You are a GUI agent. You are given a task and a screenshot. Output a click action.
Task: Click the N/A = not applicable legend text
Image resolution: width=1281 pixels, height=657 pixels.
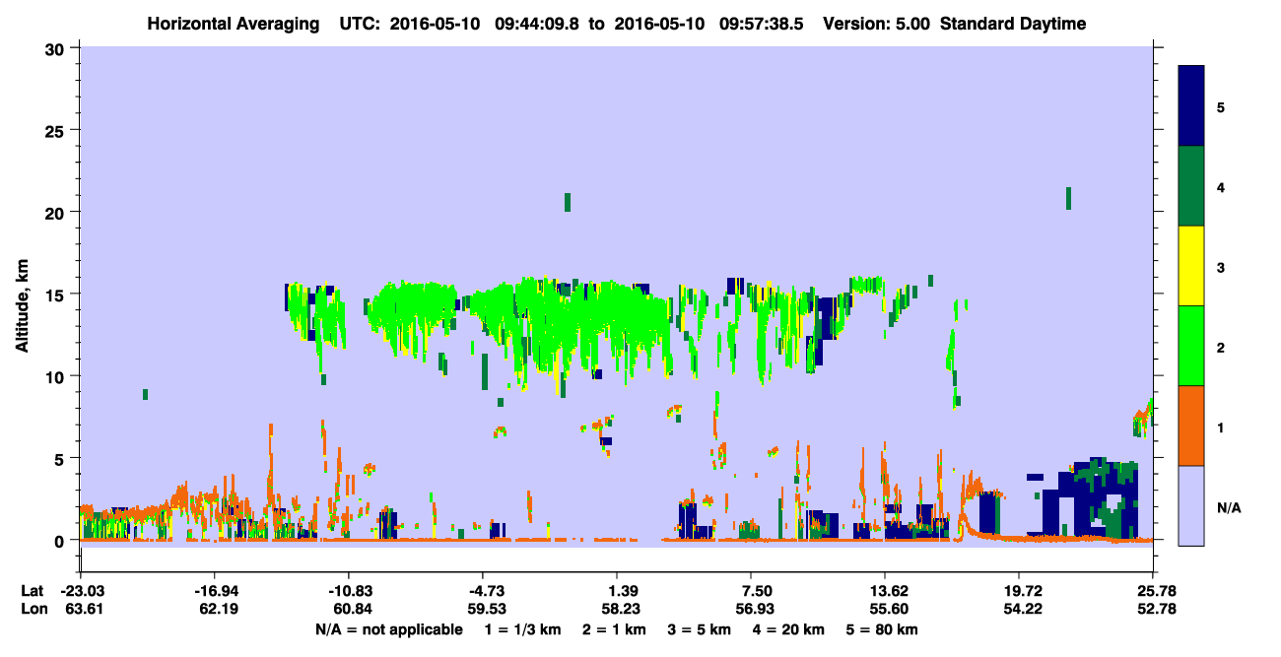pyautogui.click(x=388, y=629)
